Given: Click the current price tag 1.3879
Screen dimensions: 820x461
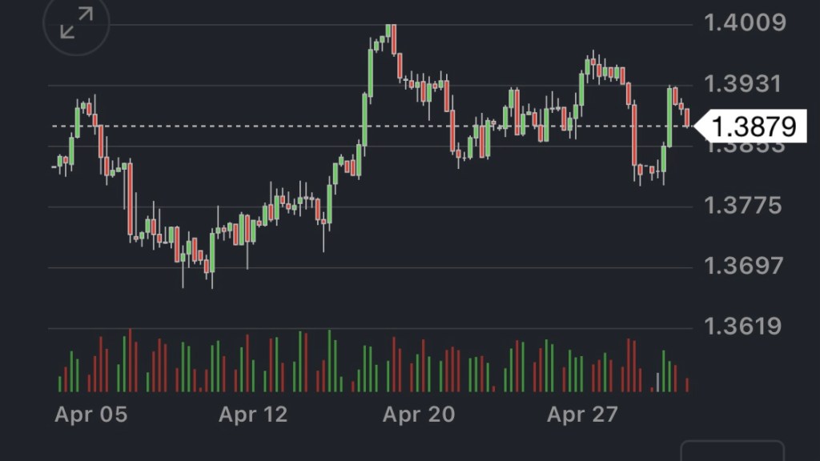Looking at the screenshot, I should (x=753, y=126).
